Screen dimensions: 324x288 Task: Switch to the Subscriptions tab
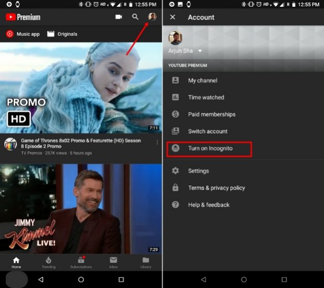[x=81, y=263]
